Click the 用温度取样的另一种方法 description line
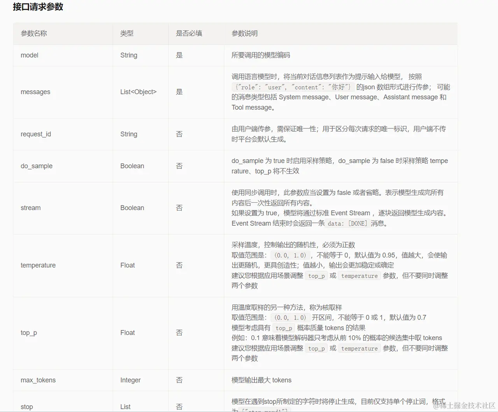This screenshot has width=498, height=412. point(287,307)
